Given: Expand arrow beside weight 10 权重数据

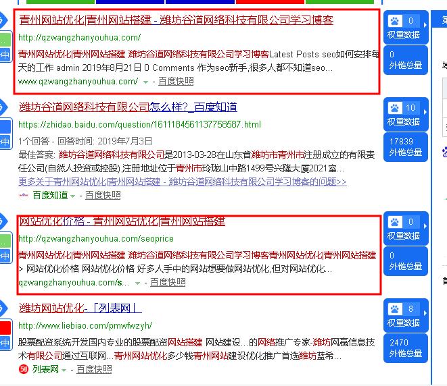Looking at the screenshot, I should point(425,112).
